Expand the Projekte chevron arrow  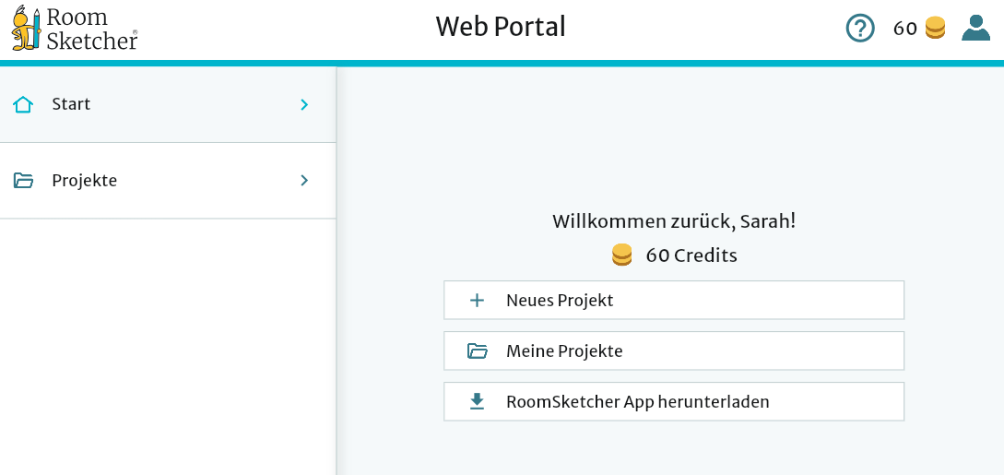click(x=304, y=181)
